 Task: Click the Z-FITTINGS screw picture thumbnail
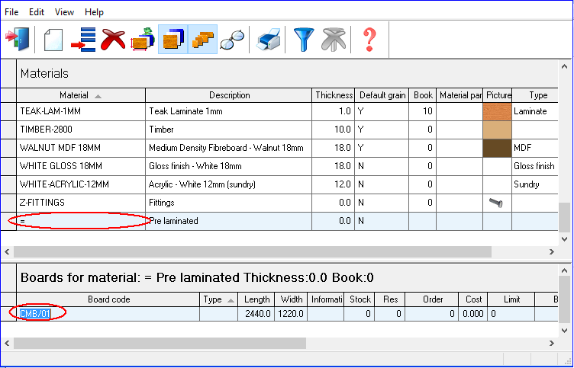click(x=497, y=203)
